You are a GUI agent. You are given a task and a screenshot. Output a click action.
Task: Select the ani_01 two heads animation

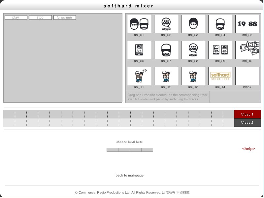(139, 24)
